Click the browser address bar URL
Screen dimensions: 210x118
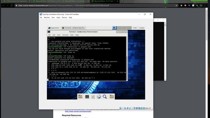point(64,6)
